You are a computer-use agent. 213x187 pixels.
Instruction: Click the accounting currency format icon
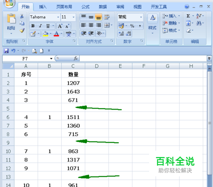121,26
